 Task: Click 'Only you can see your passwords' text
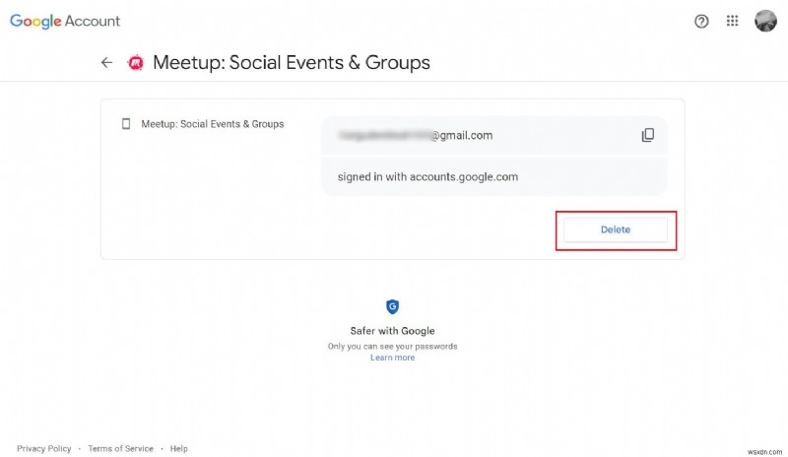pos(392,347)
